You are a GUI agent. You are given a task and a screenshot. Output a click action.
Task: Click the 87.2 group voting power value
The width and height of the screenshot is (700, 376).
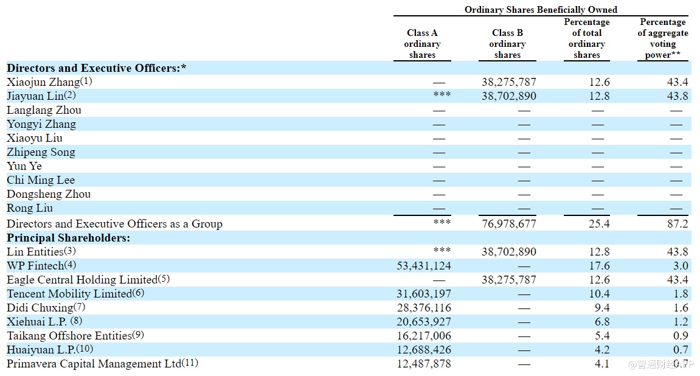(677, 224)
